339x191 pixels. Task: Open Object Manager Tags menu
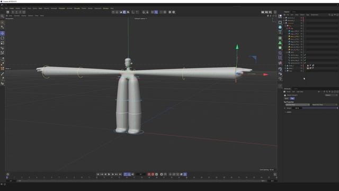308,15
